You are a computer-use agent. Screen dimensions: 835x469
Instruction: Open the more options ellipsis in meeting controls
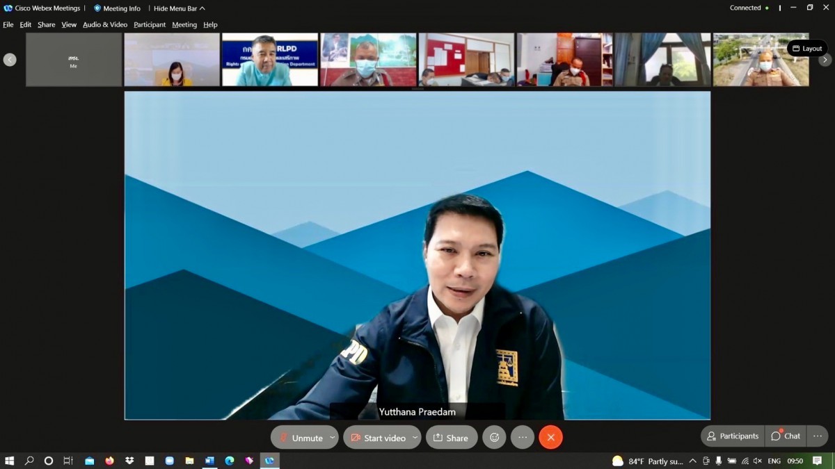click(x=523, y=437)
